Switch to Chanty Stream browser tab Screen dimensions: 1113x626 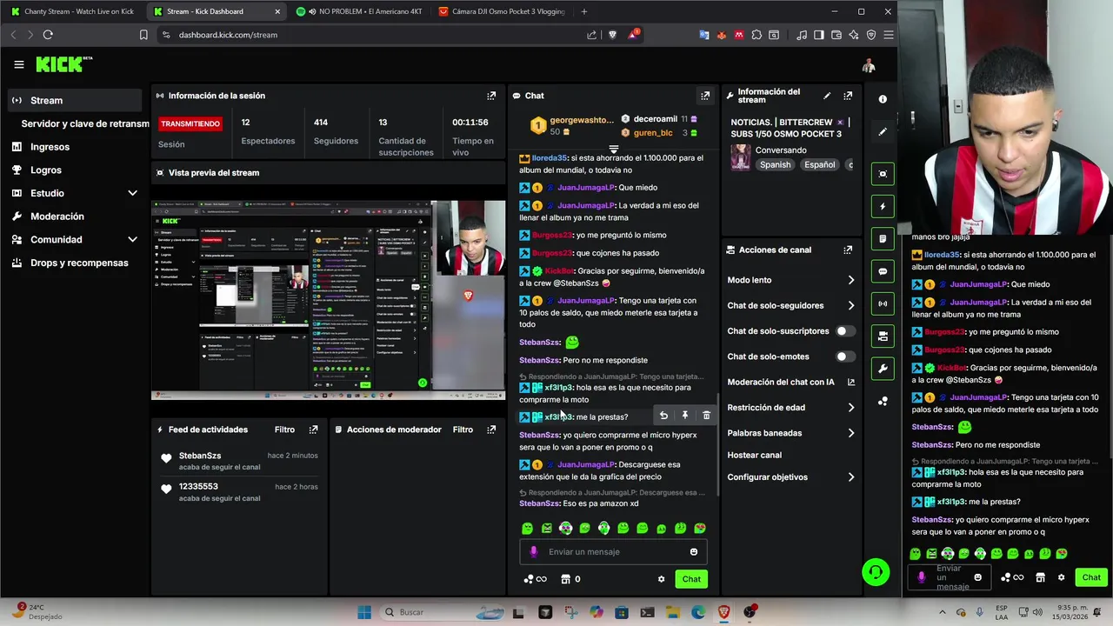point(73,11)
